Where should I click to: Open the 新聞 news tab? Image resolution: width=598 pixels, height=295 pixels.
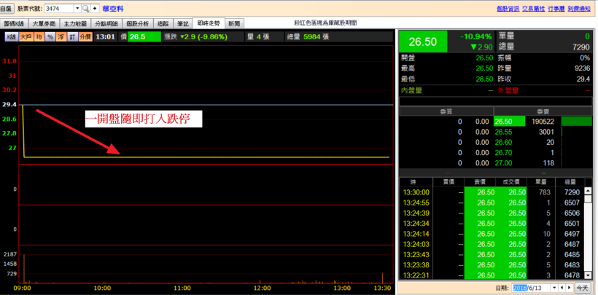(x=234, y=23)
